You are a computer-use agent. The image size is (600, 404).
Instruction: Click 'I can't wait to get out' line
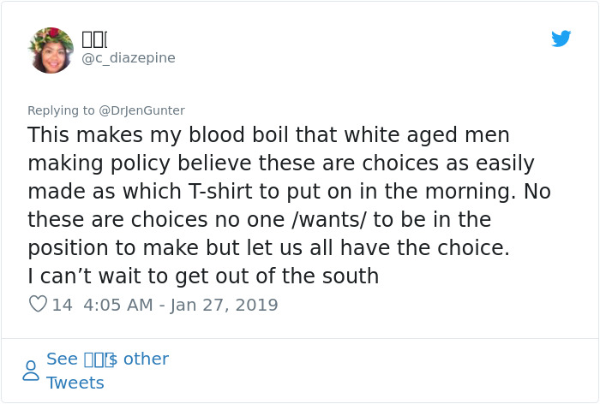(203, 276)
